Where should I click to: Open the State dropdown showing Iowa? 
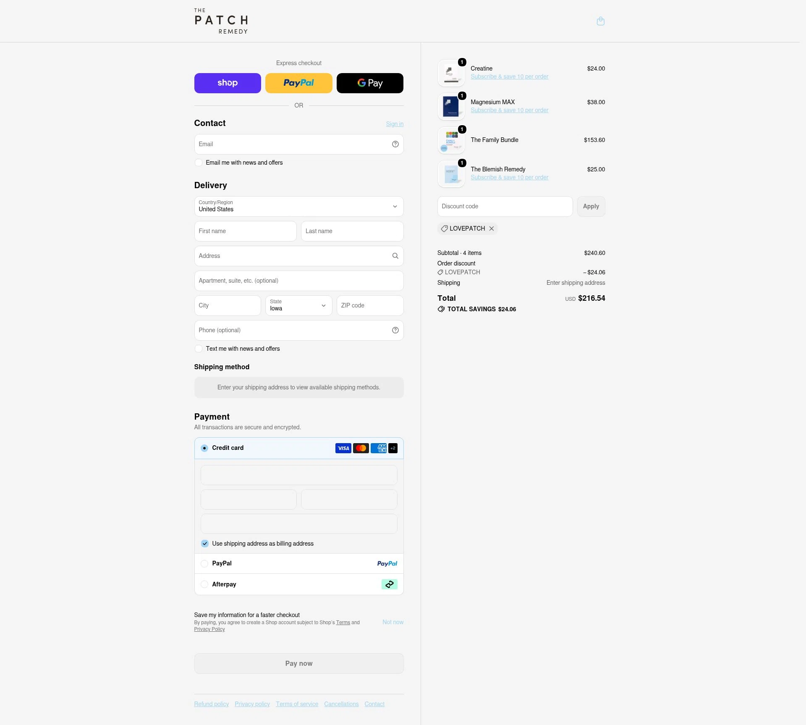point(298,305)
